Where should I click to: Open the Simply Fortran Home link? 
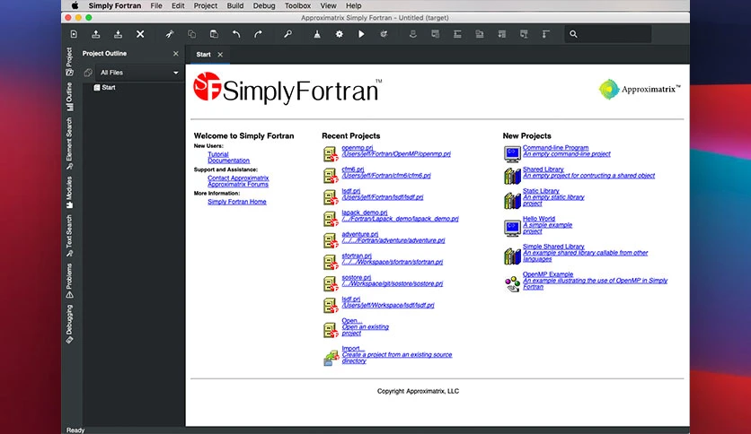coord(236,202)
